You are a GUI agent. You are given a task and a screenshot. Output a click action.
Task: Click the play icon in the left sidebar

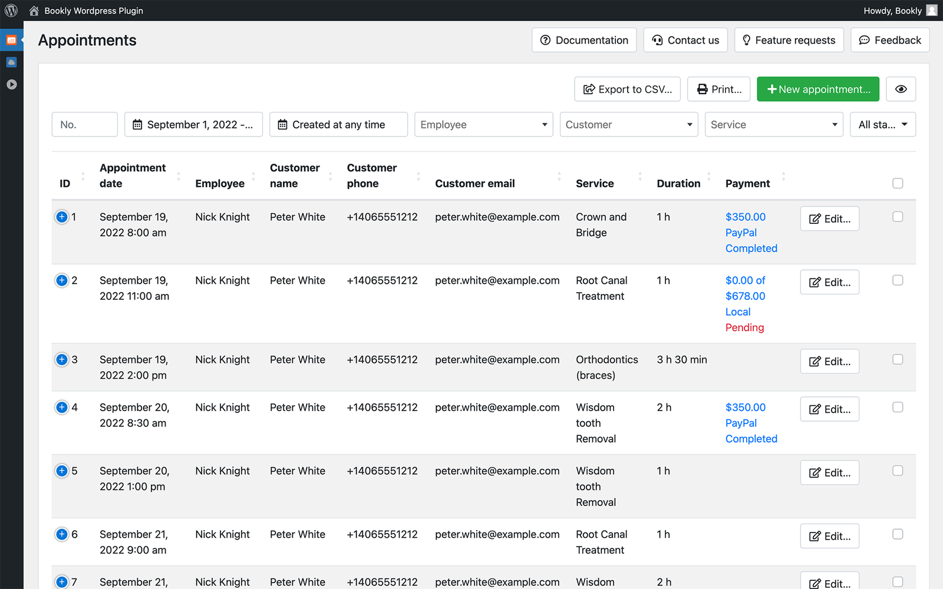[x=12, y=84]
